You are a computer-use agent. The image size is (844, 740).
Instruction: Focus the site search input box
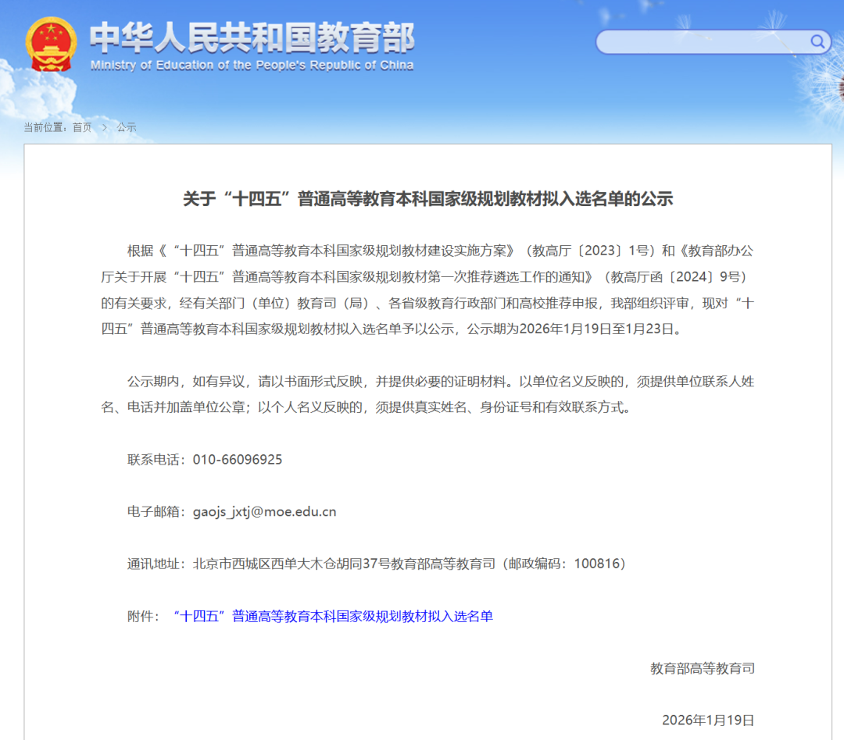703,42
